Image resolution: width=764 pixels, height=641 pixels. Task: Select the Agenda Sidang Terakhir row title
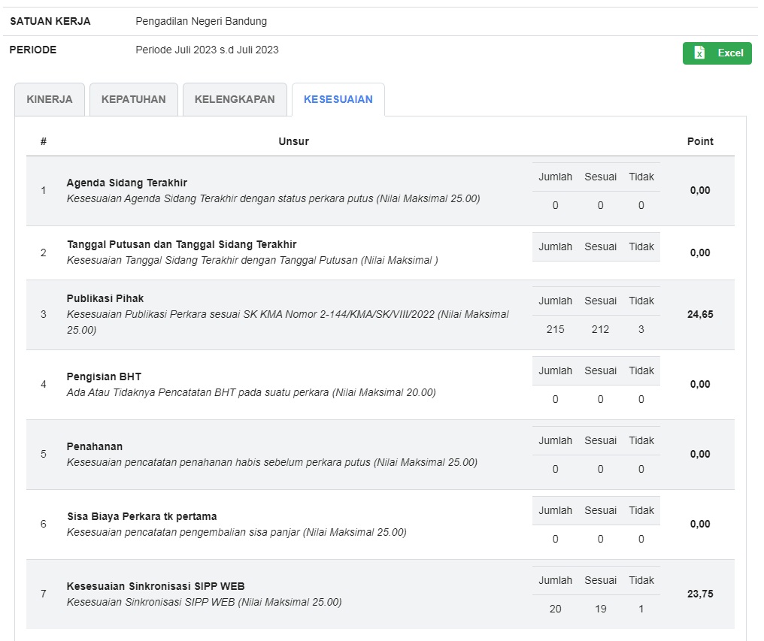point(126,183)
